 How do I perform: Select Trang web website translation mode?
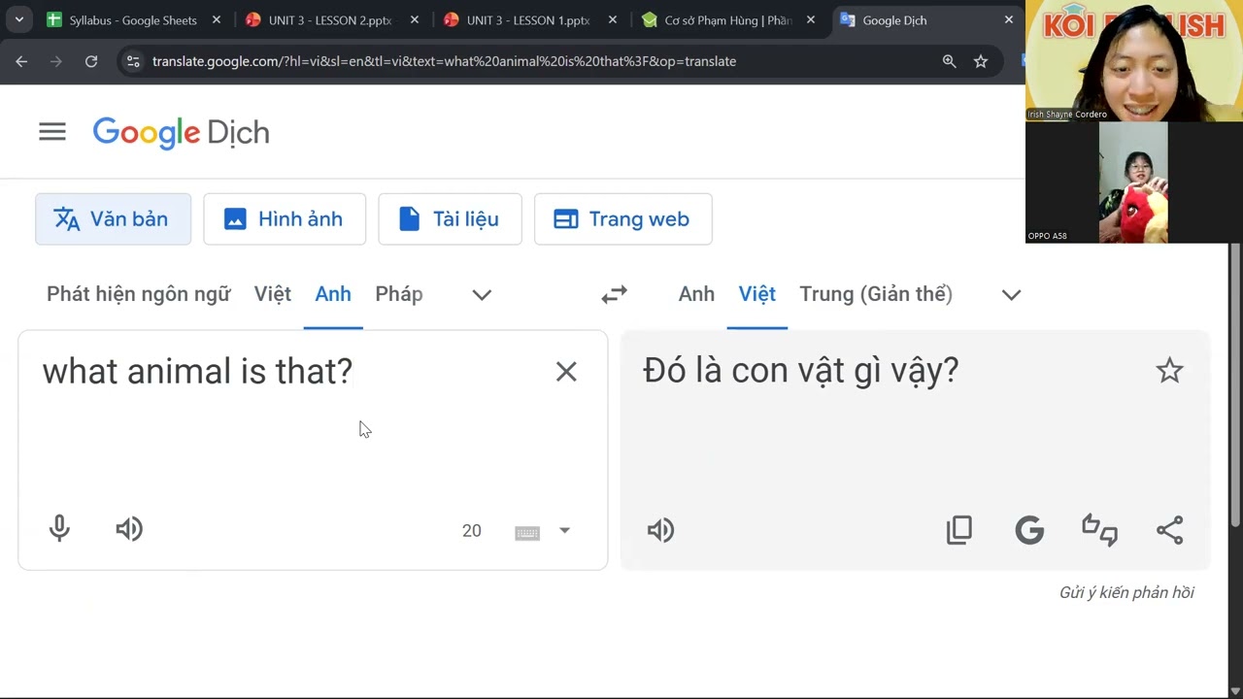tap(623, 219)
